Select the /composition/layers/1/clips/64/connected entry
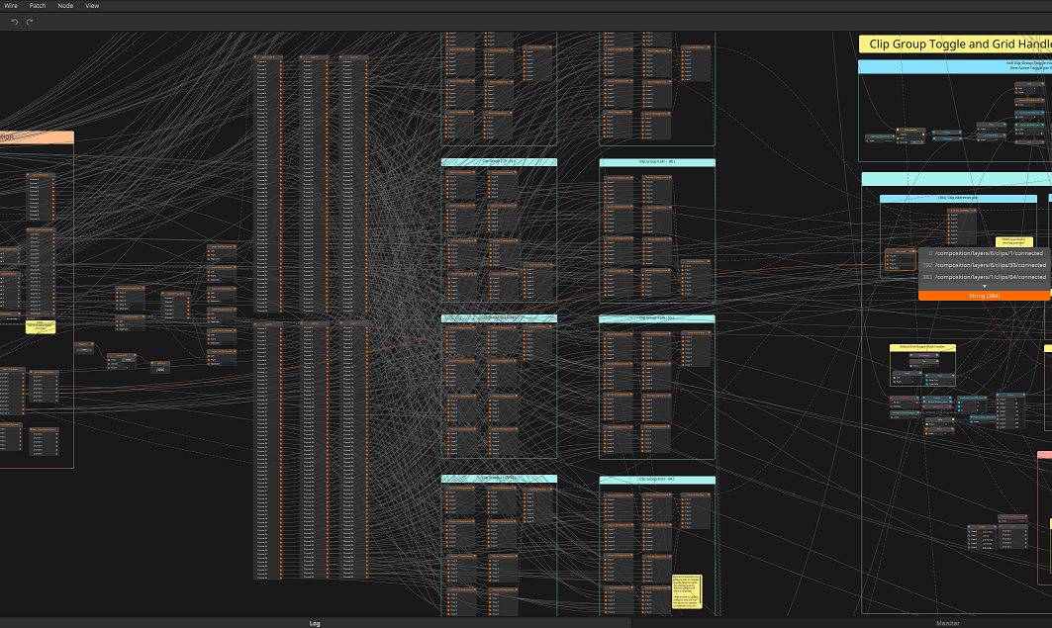 click(990, 277)
